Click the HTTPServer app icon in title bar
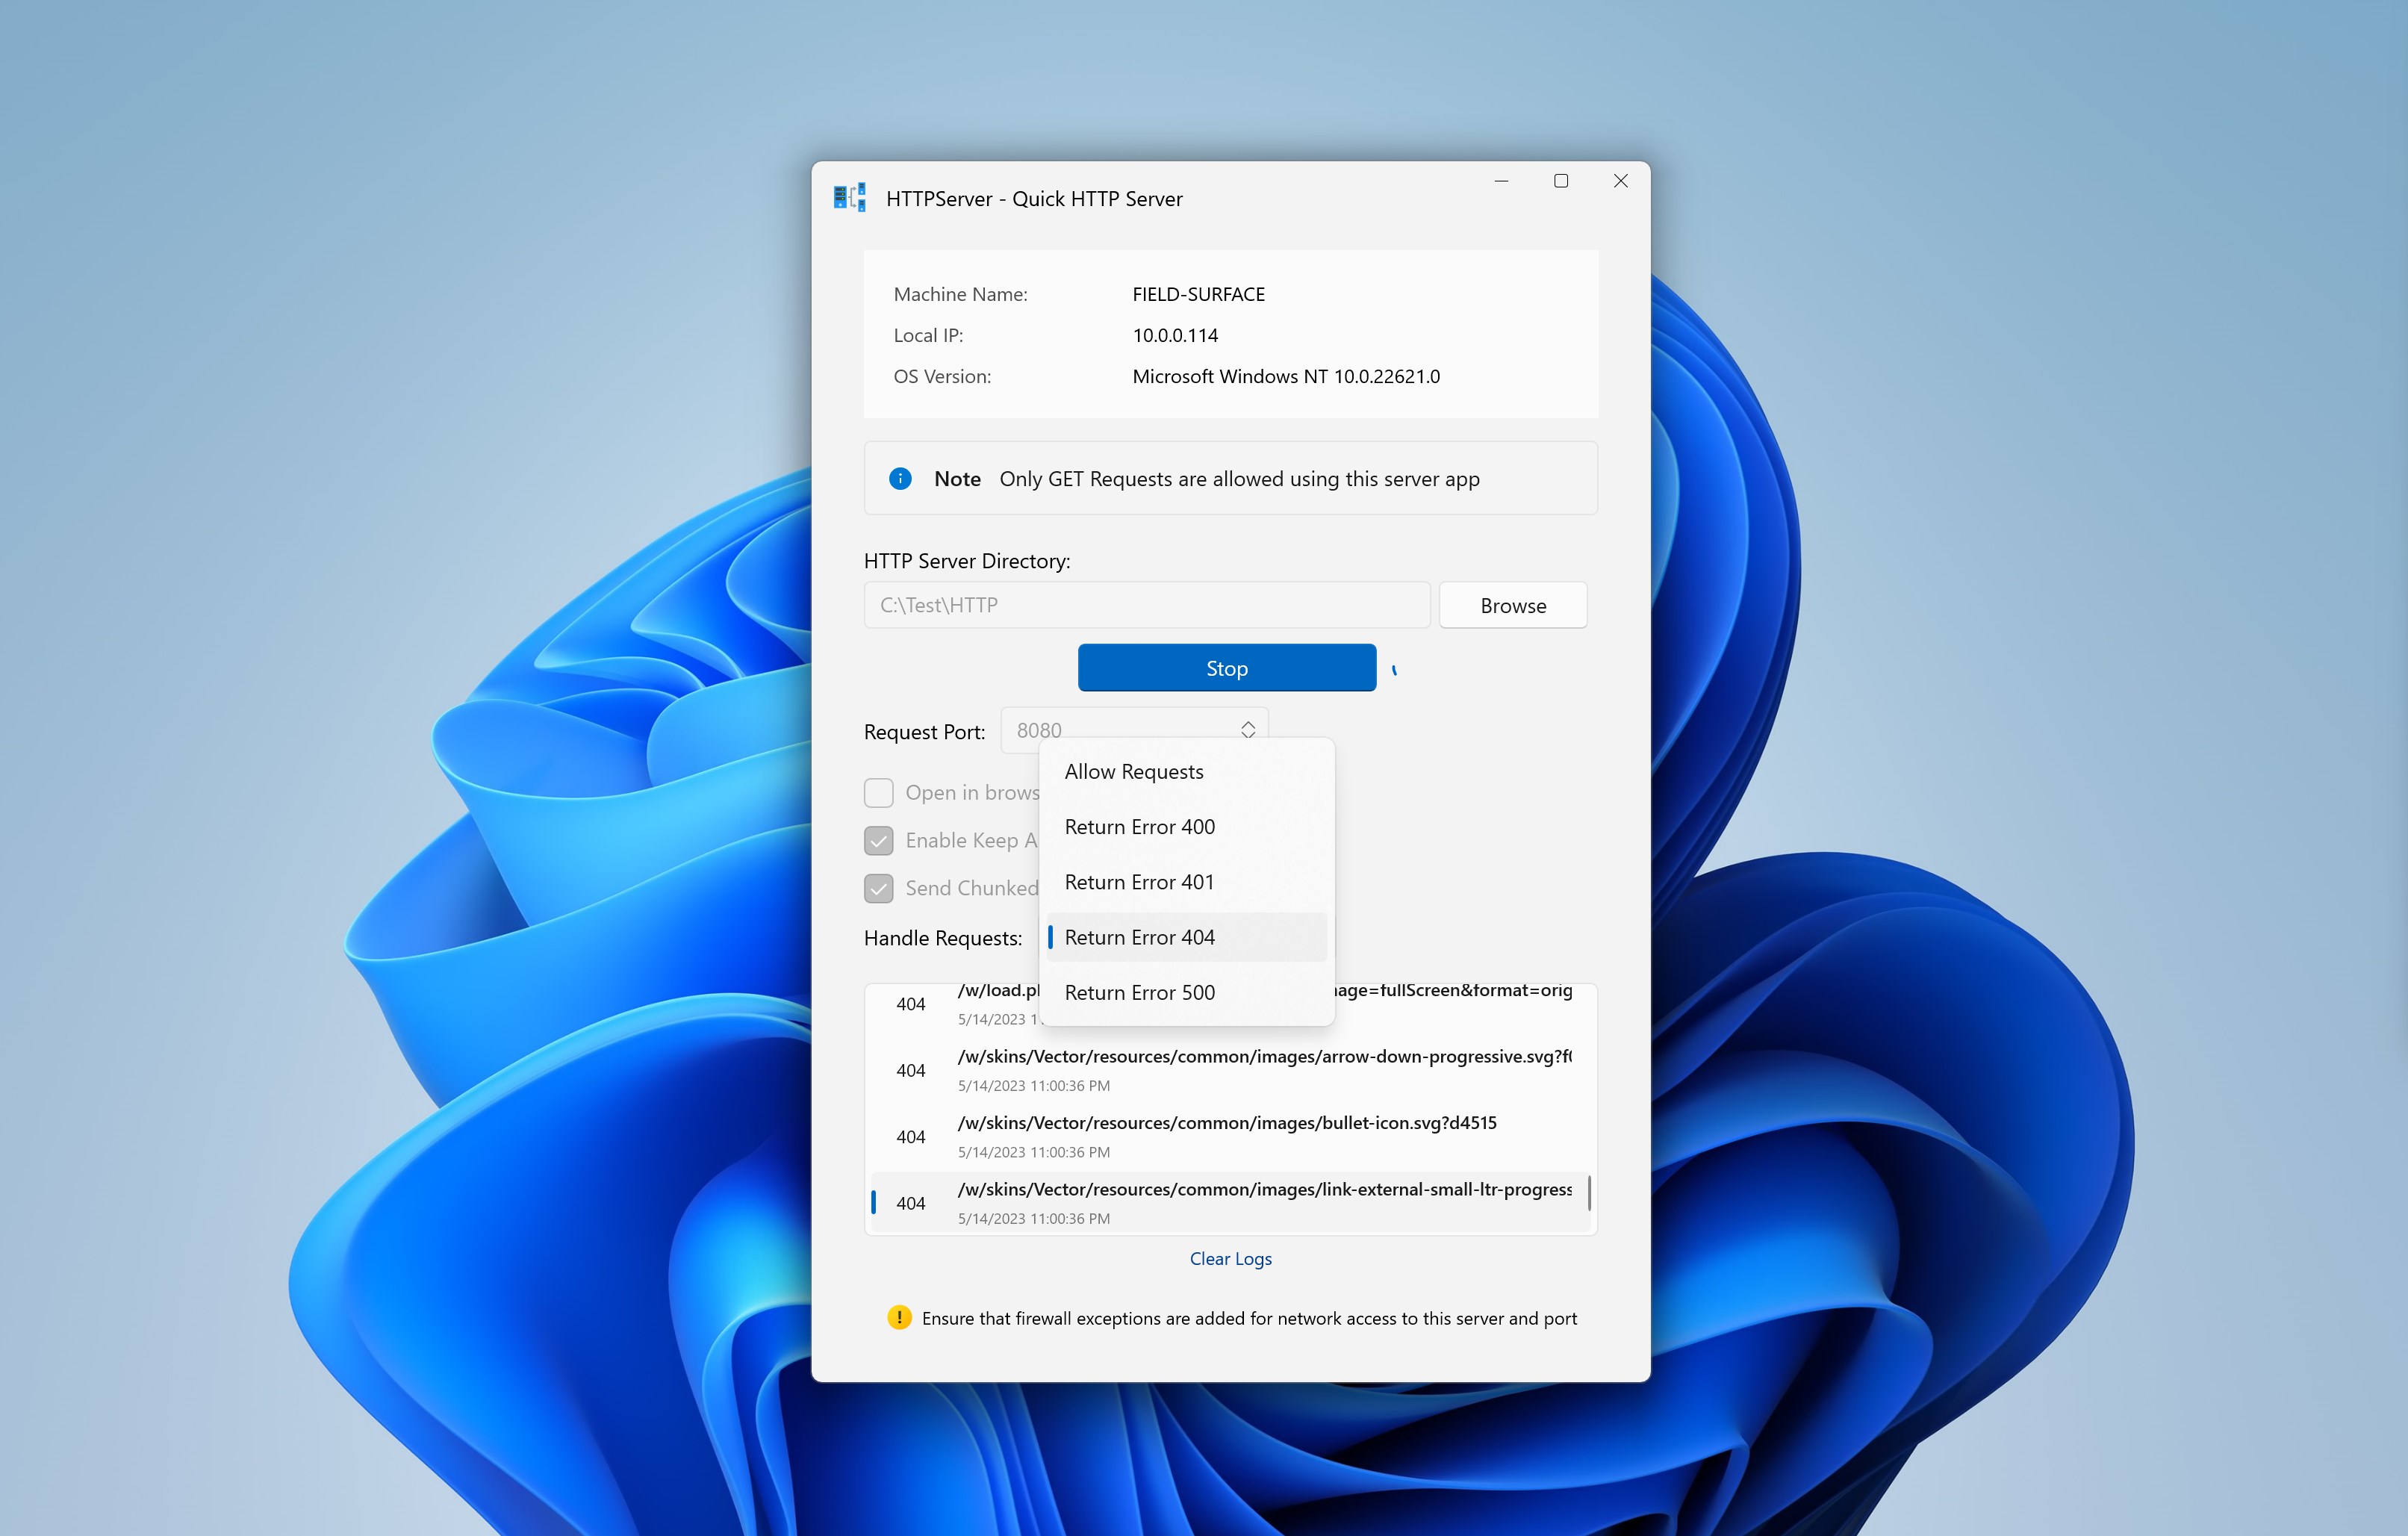Screen dimensions: 2408x1536 tap(849, 198)
